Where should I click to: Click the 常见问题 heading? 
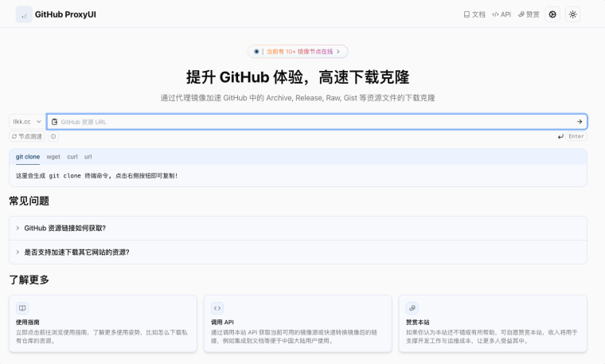29,201
